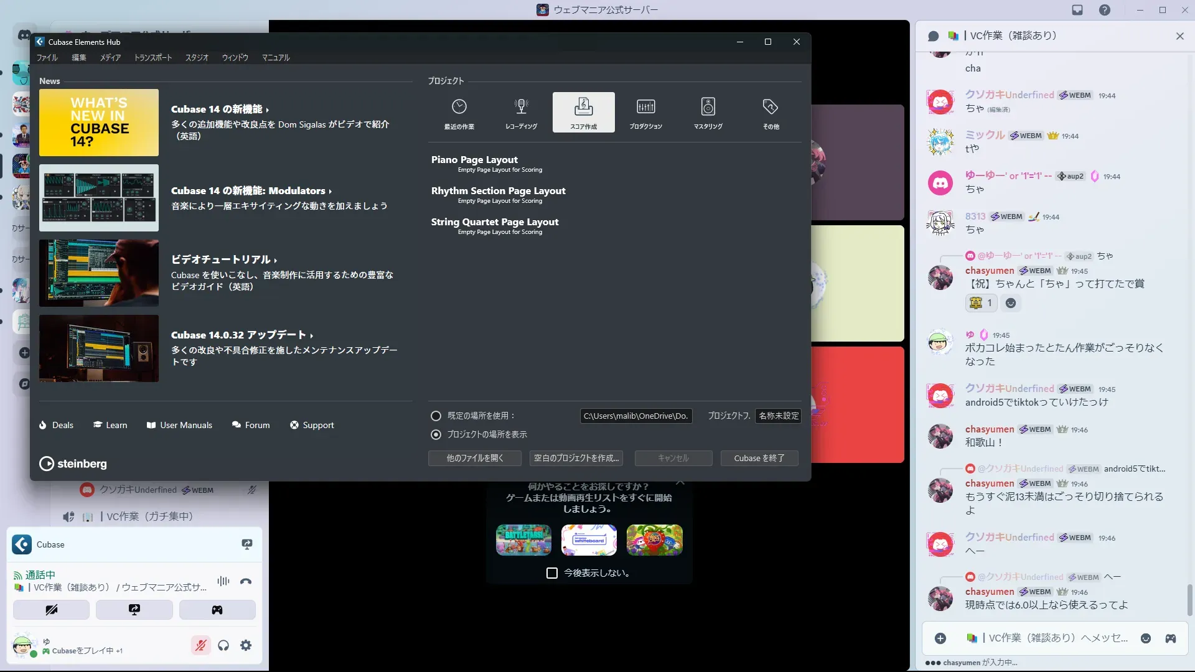The height and width of the screenshot is (672, 1195).
Task: Select 'use default location' radio button
Action: click(x=436, y=416)
